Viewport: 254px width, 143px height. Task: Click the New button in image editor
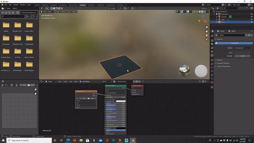pyautogui.click(x=23, y=85)
